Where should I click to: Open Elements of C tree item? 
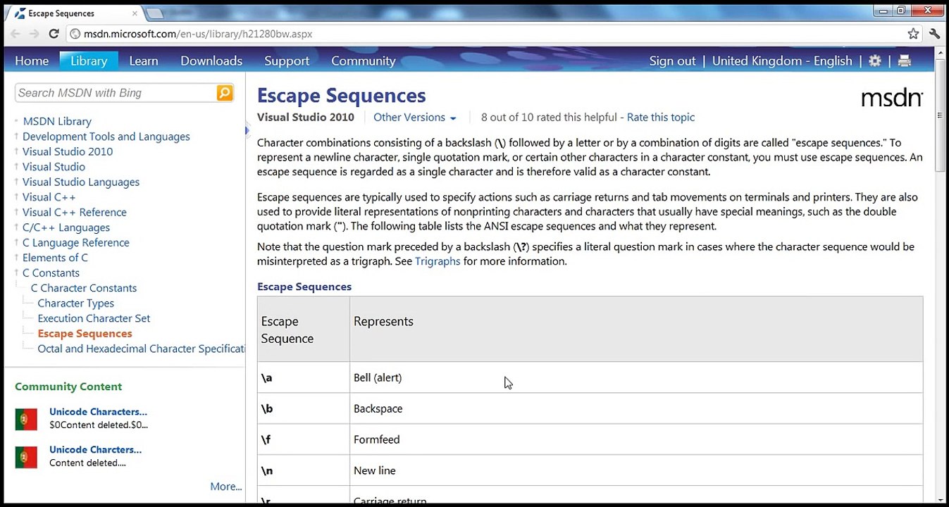pos(55,258)
